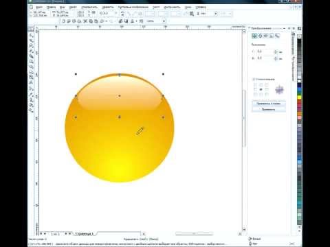Click the Open file toolbar icon
330x247 pixels.
coord(69,21)
